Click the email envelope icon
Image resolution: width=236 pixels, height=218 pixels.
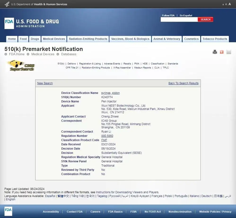(229, 52)
